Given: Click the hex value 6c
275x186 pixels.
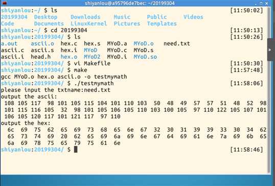Looking at the screenshot, I should click(x=11, y=130).
